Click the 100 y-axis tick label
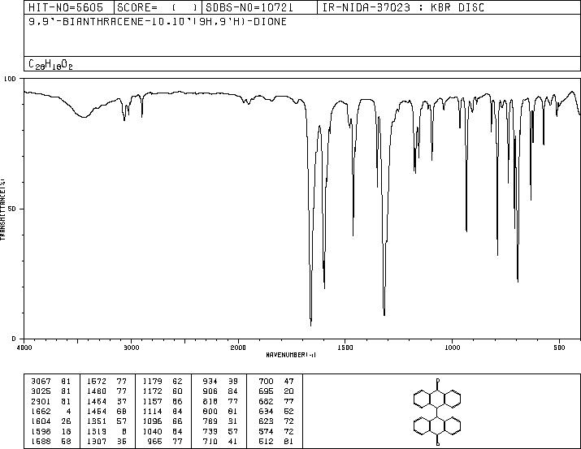581x449 pixels. [10, 79]
